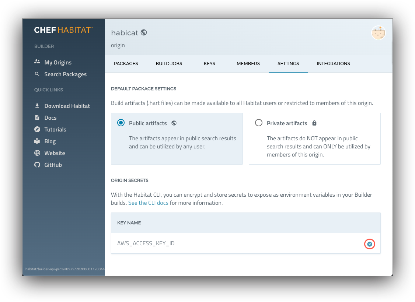Open the Integrations tab
Screen dimensions: 415x302
(x=333, y=63)
